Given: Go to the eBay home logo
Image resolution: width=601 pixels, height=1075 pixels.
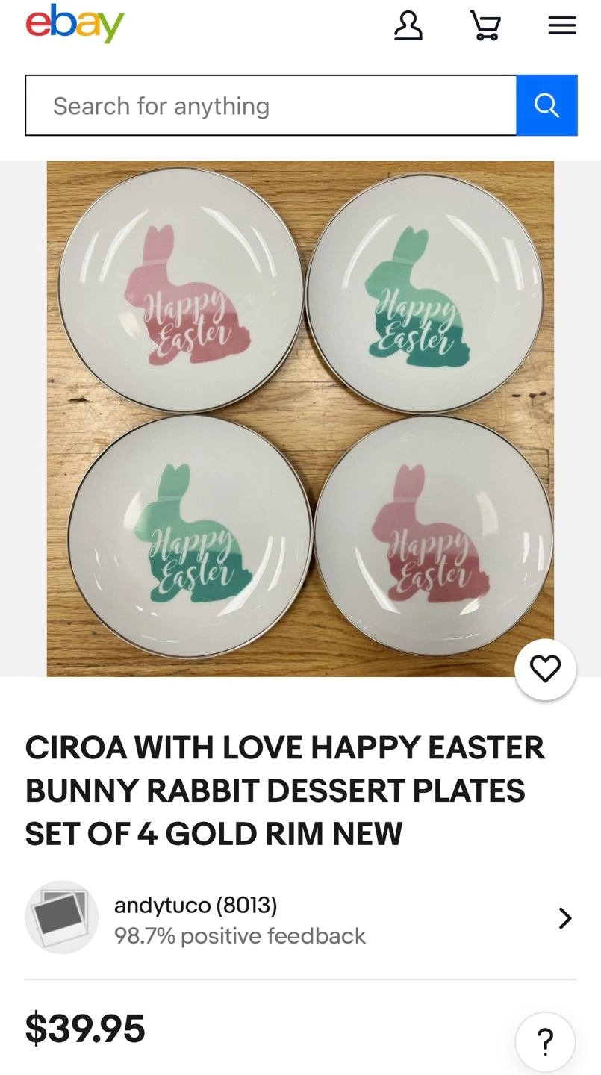Looking at the screenshot, I should [75, 24].
